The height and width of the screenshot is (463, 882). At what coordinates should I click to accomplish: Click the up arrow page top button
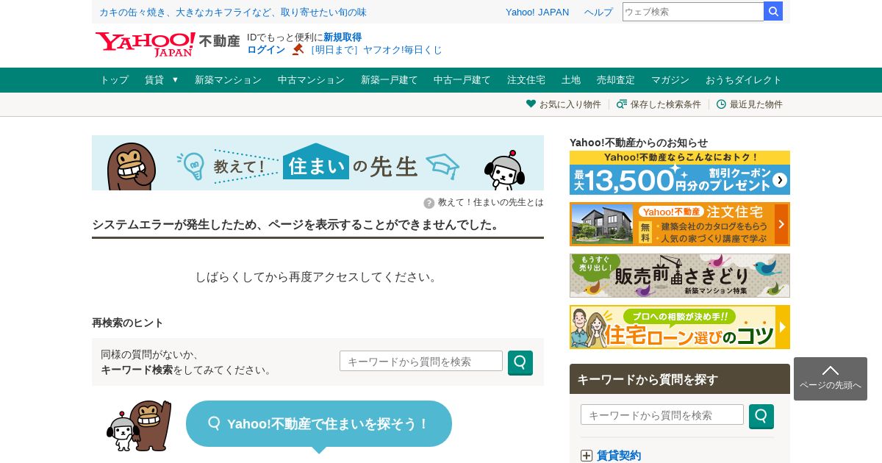[x=831, y=378]
